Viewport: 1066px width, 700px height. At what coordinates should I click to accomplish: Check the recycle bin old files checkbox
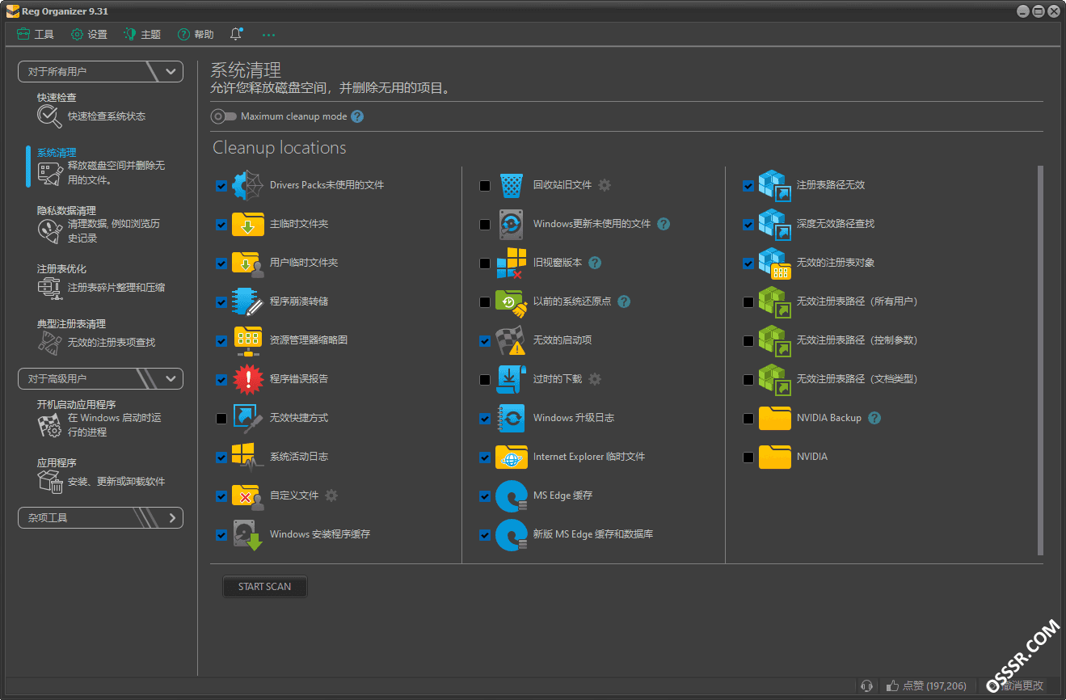click(x=485, y=185)
